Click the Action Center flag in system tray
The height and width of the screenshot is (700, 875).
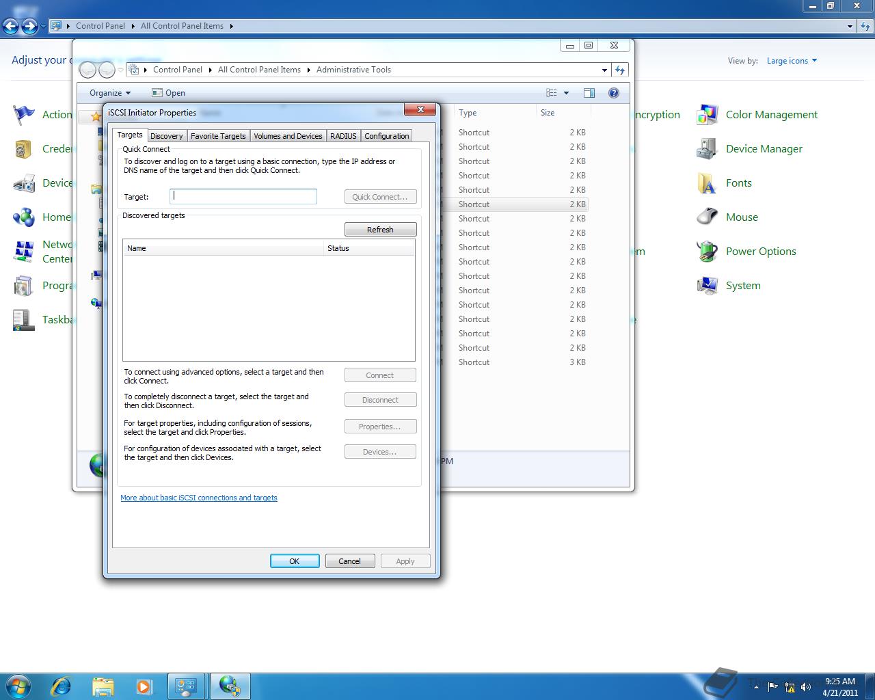(x=774, y=687)
